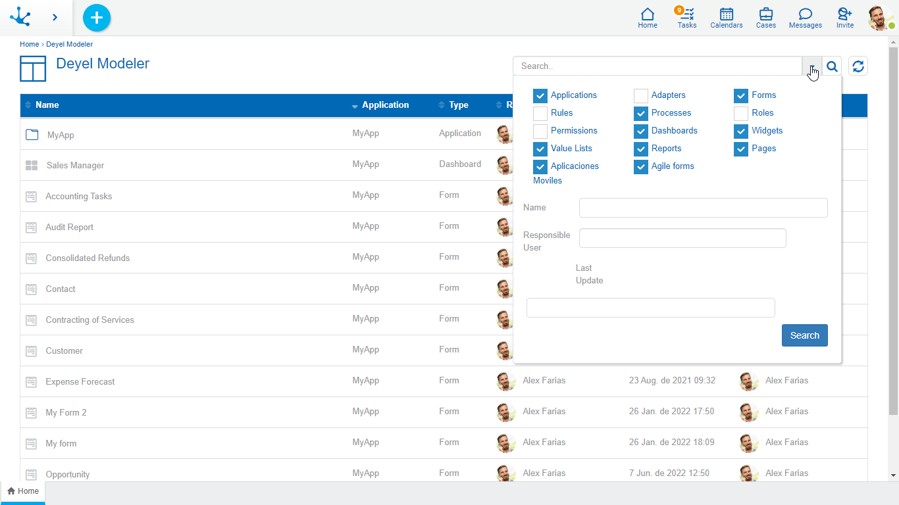This screenshot has width=899, height=505.
Task: Collapse the search filter dropdown arrow
Action: [812, 66]
